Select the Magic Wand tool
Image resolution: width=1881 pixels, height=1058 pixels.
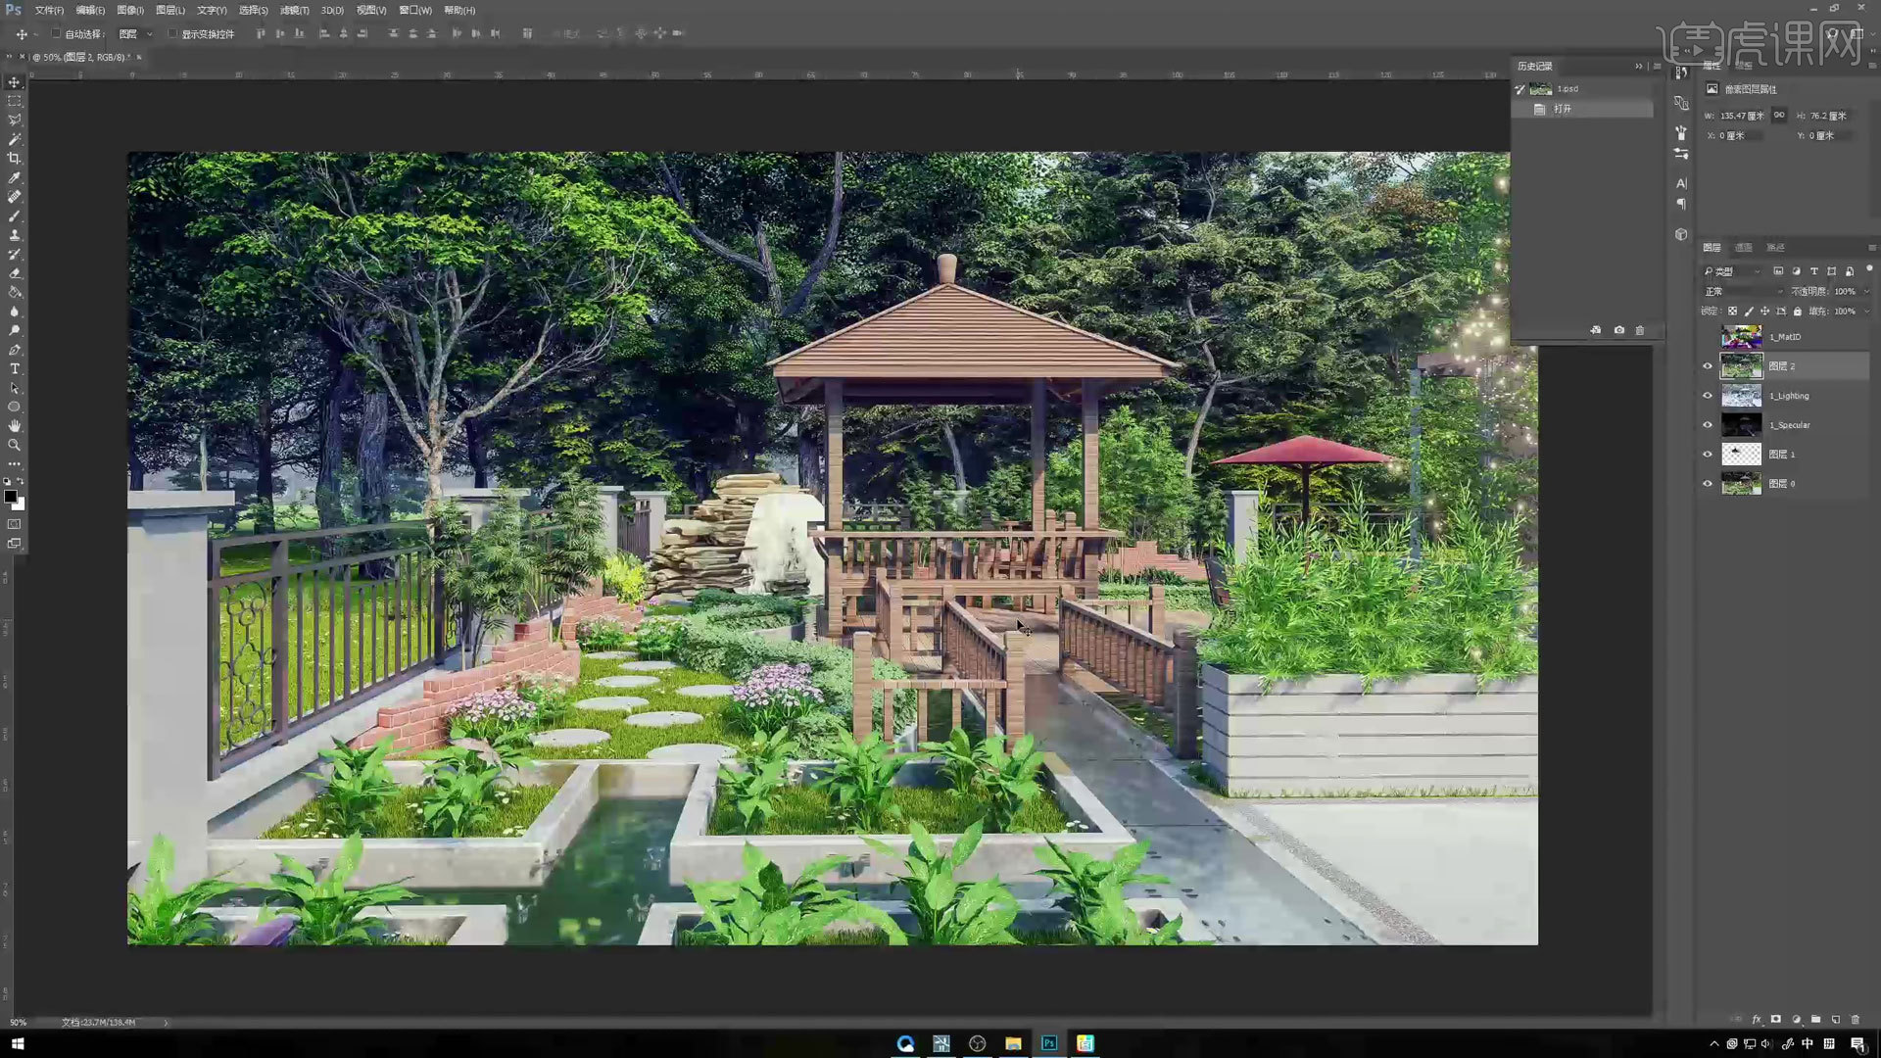14,139
